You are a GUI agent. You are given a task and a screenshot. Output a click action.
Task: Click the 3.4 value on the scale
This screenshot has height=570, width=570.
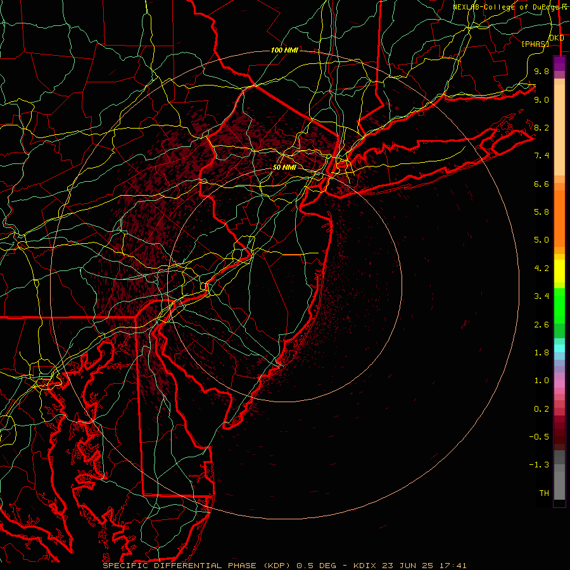pyautogui.click(x=541, y=296)
